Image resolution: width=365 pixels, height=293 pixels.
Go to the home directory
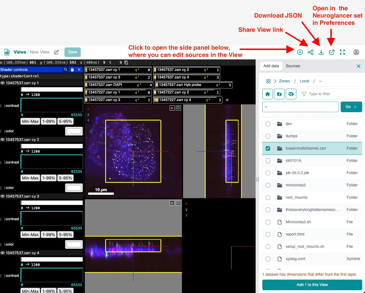pos(268,94)
